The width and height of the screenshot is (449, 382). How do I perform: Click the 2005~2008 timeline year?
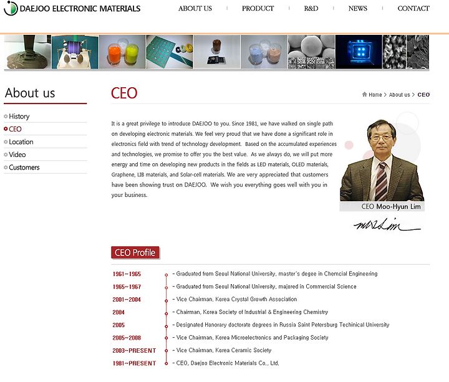coord(127,338)
